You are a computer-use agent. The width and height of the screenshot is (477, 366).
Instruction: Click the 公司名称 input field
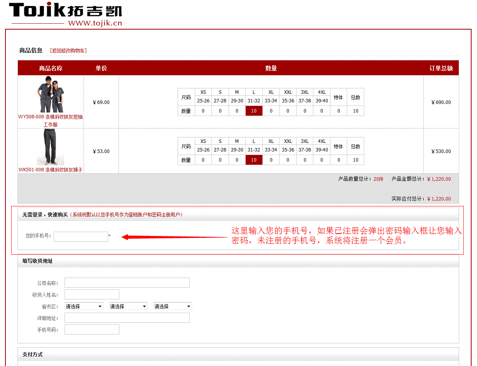click(x=127, y=283)
